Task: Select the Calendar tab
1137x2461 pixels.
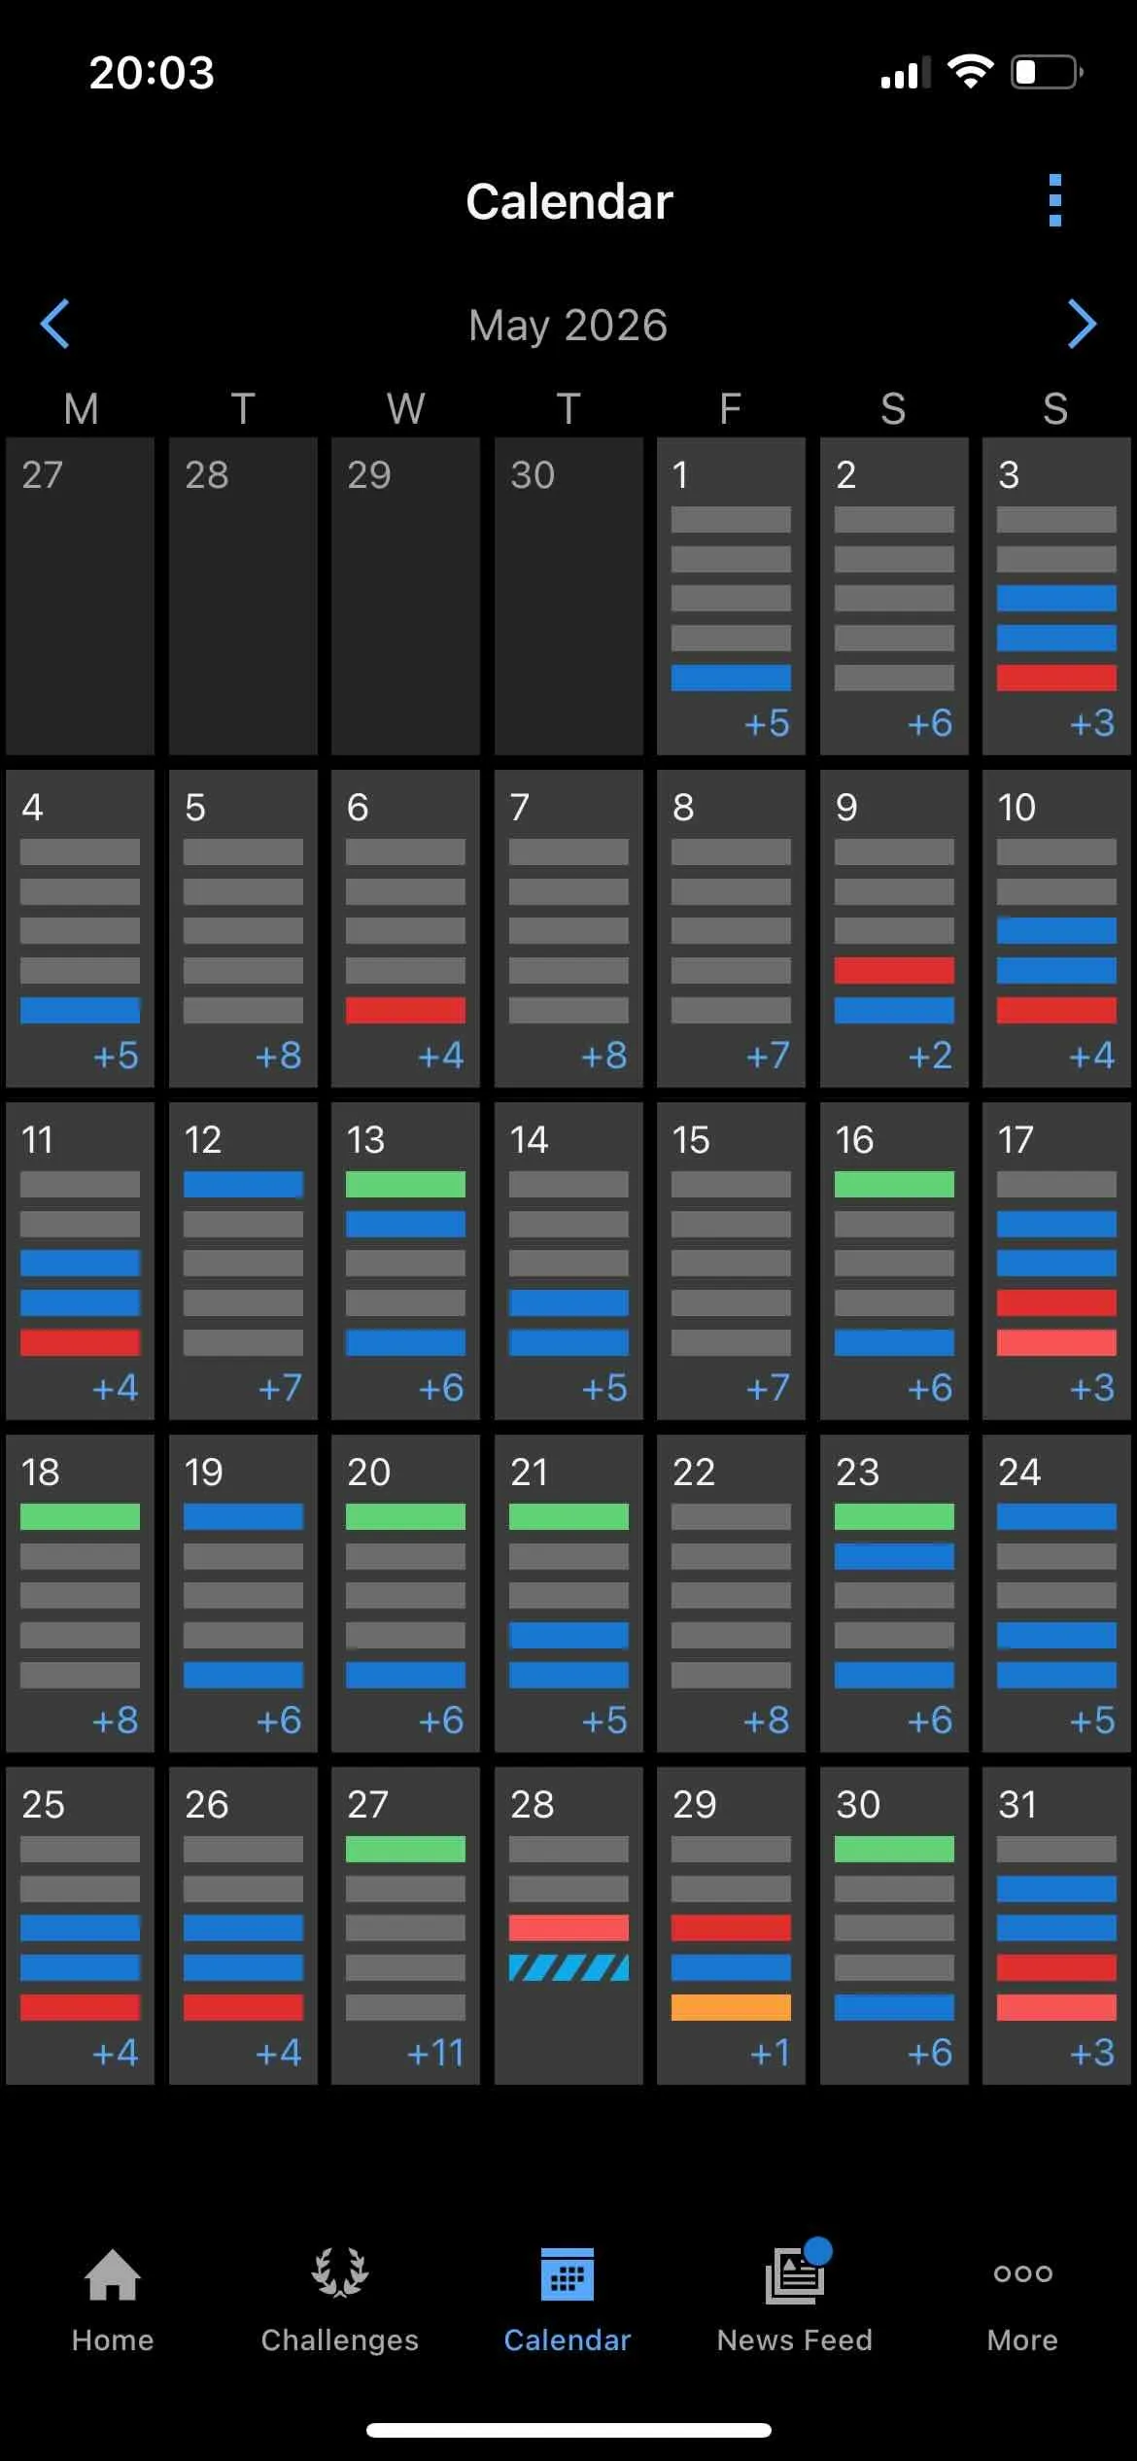Action: click(568, 2302)
